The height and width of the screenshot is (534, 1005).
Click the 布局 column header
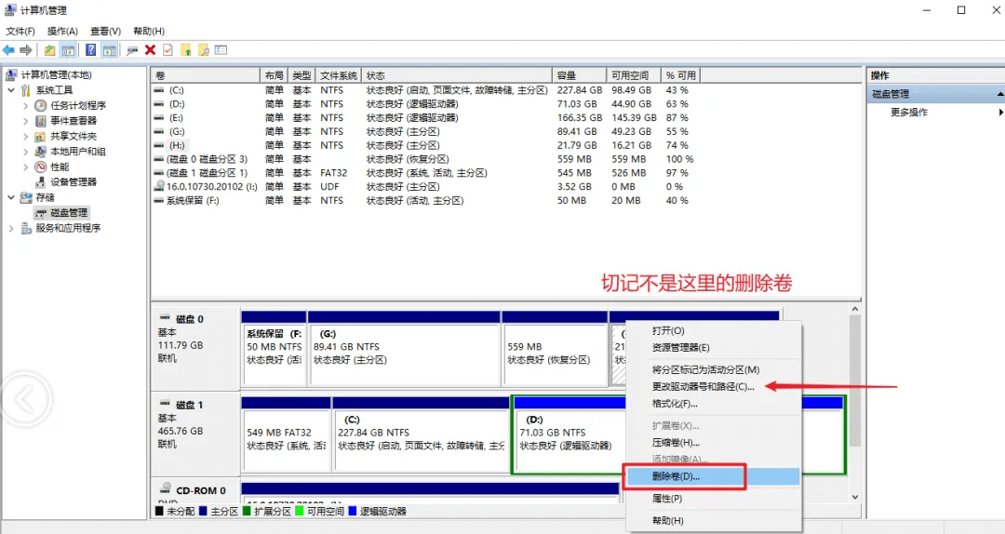click(274, 75)
